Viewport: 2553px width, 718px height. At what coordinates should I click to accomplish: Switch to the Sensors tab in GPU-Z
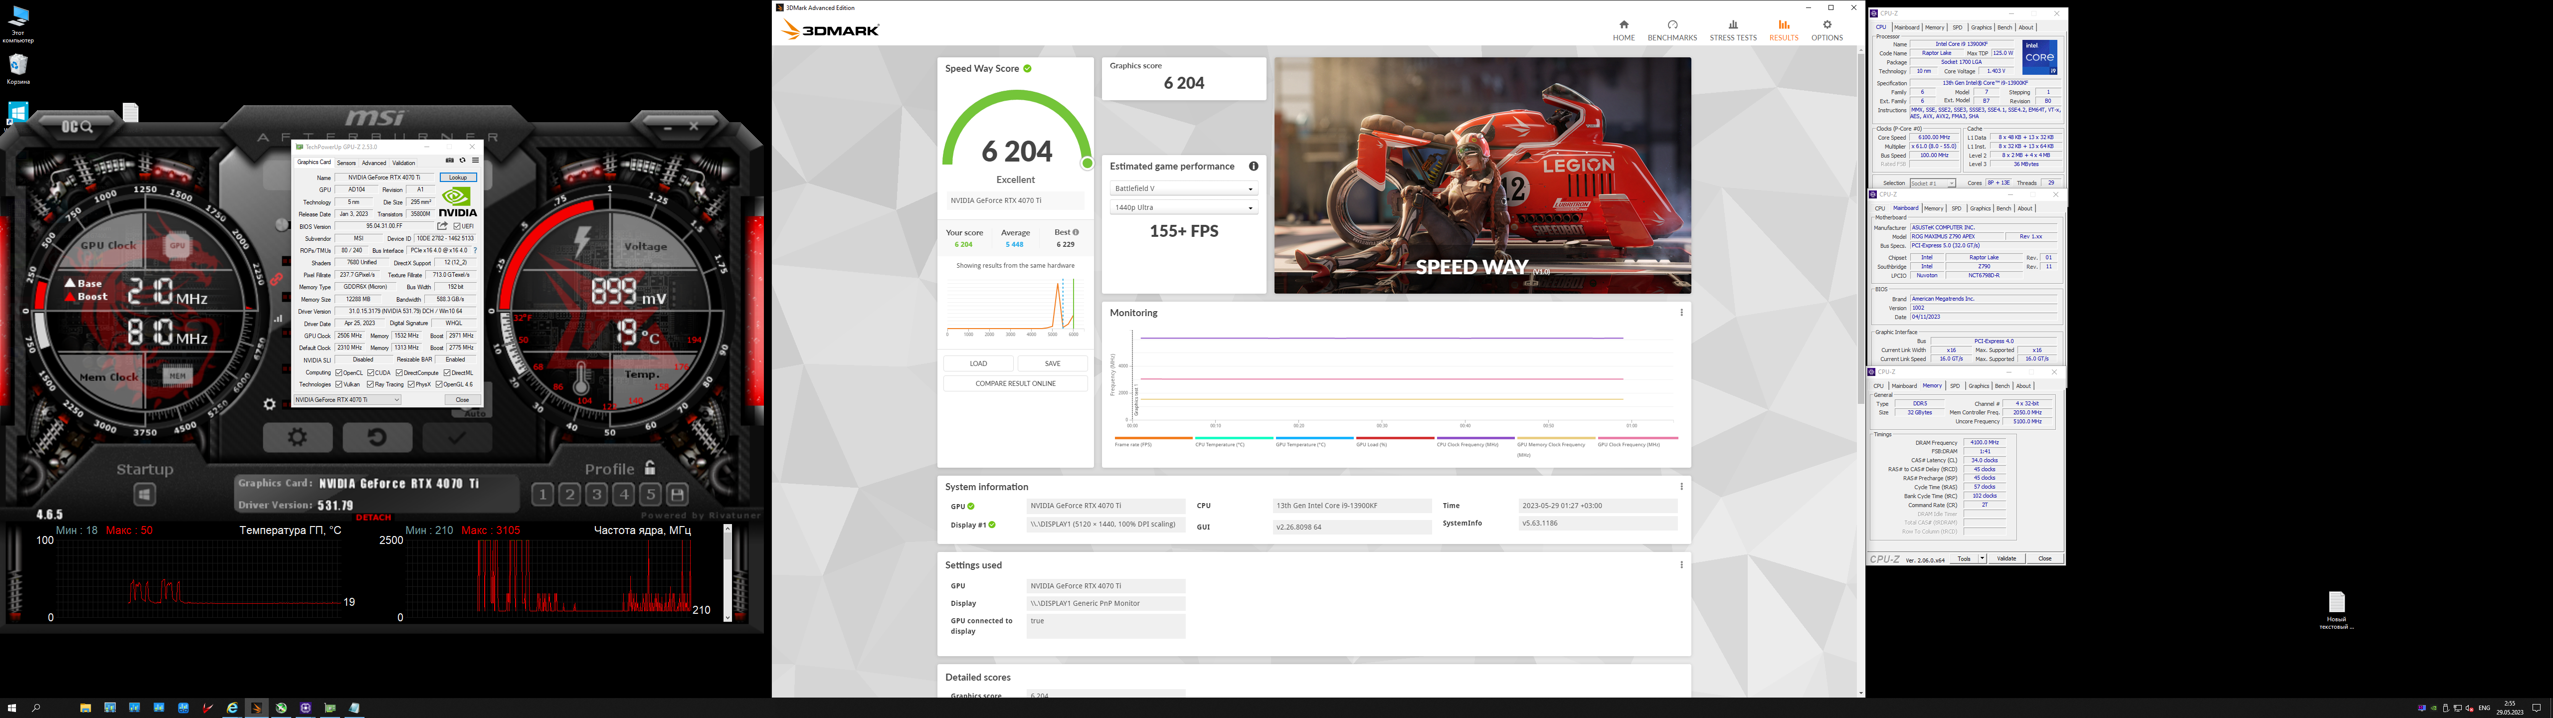point(346,163)
